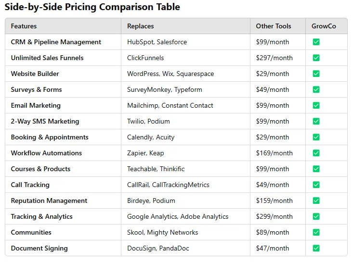The width and height of the screenshot is (353, 263).
Task: Select the checkbox in Reputation Management row
Action: 316,200
